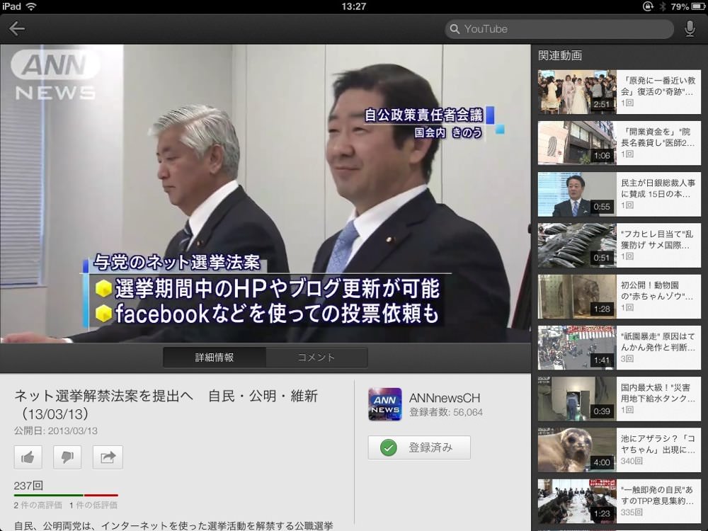Click the 13:27 clock in status bar
This screenshot has width=708, height=531.
pyautogui.click(x=353, y=6)
